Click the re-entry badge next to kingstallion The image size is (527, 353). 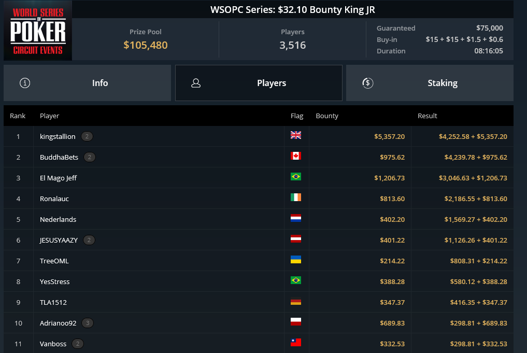tap(87, 136)
